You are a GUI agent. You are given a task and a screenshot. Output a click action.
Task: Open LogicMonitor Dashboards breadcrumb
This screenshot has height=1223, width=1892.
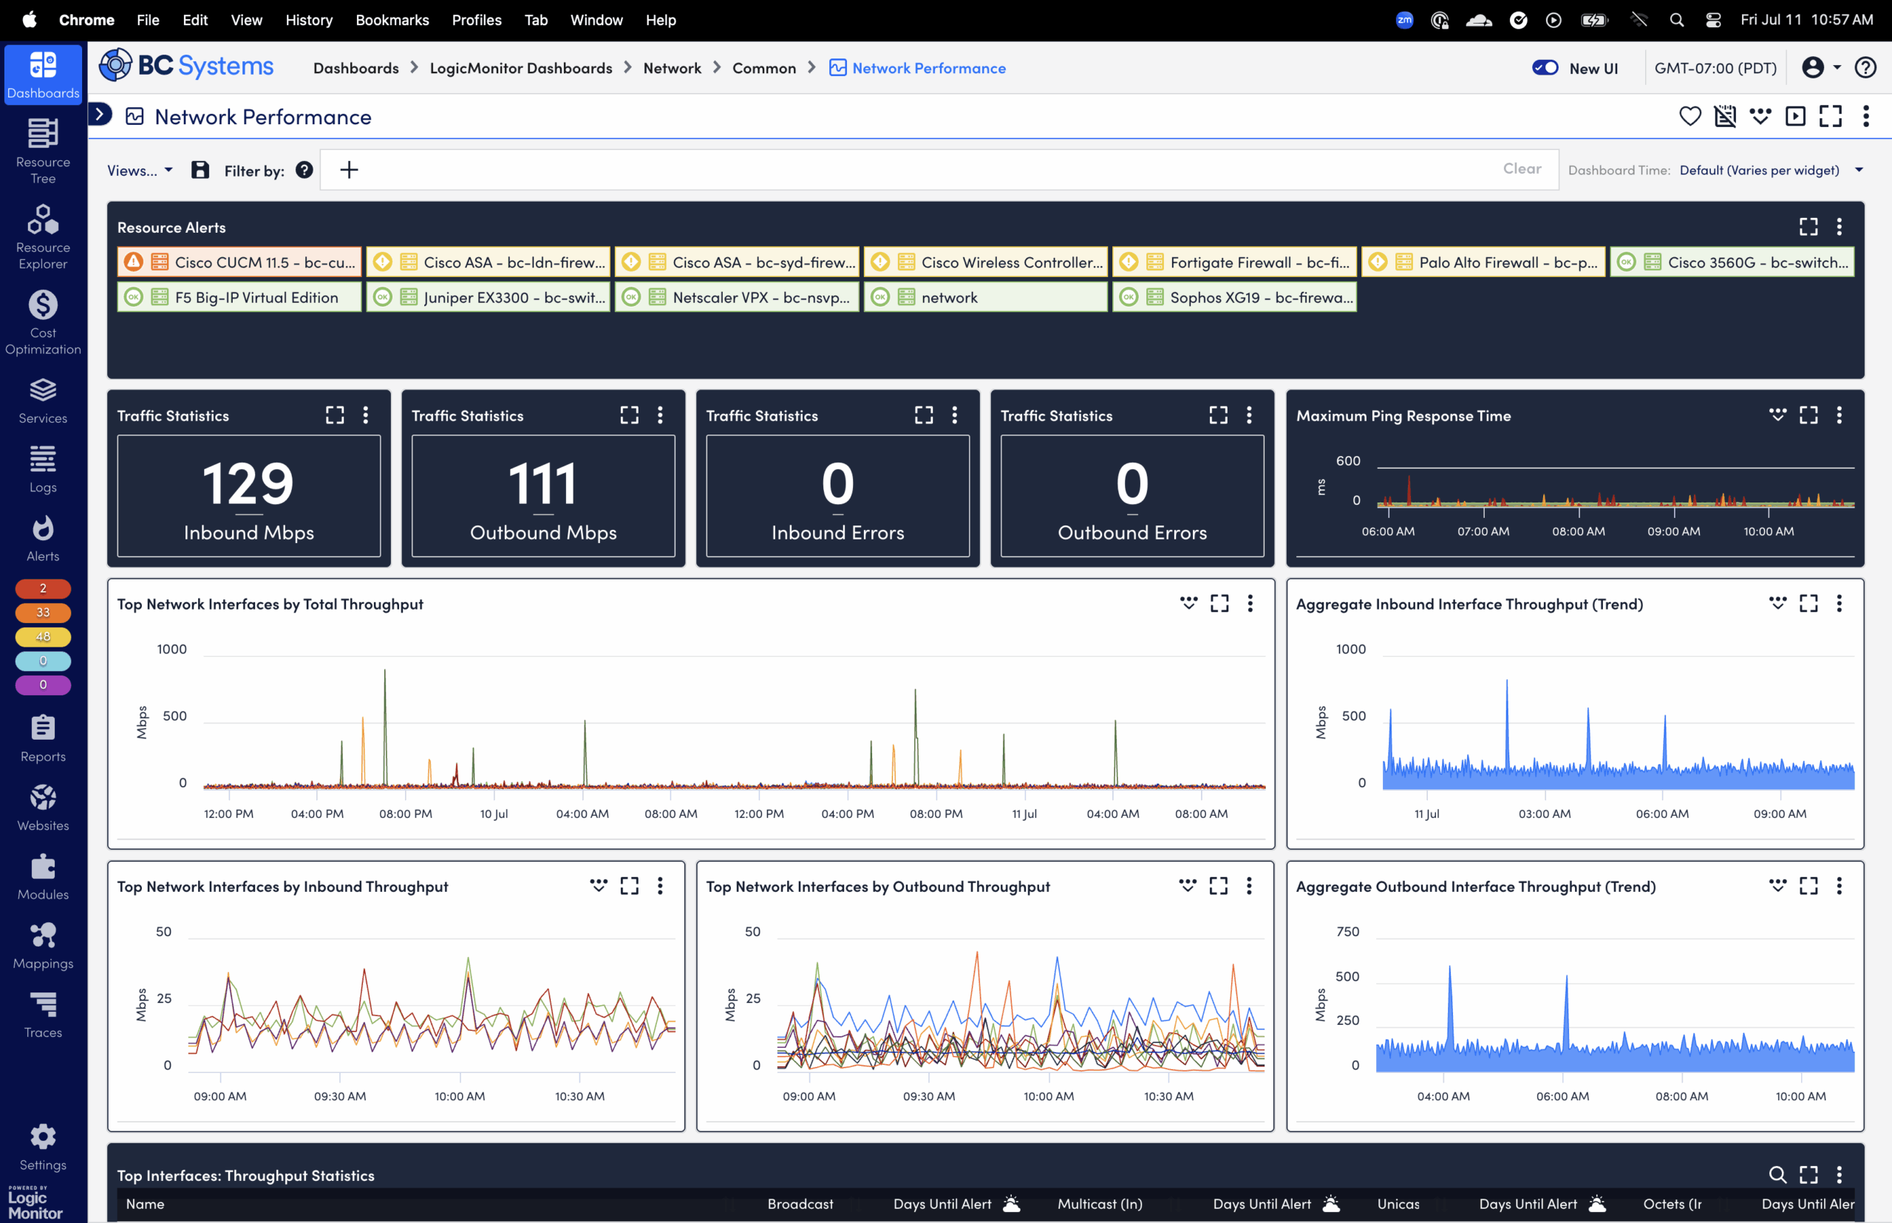point(521,68)
